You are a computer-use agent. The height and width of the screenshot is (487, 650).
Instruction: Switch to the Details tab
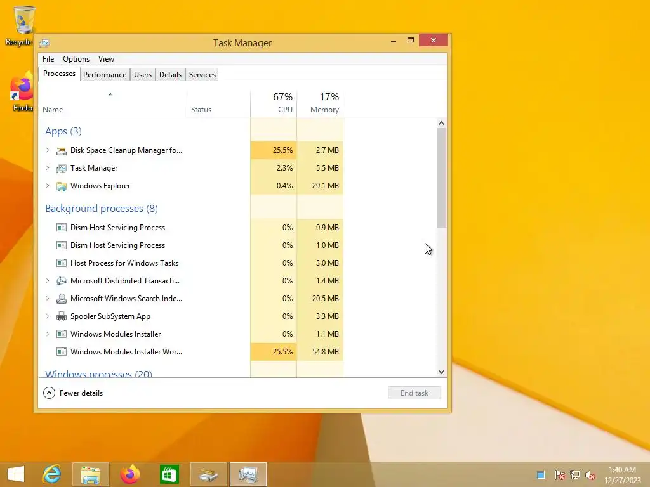(170, 75)
